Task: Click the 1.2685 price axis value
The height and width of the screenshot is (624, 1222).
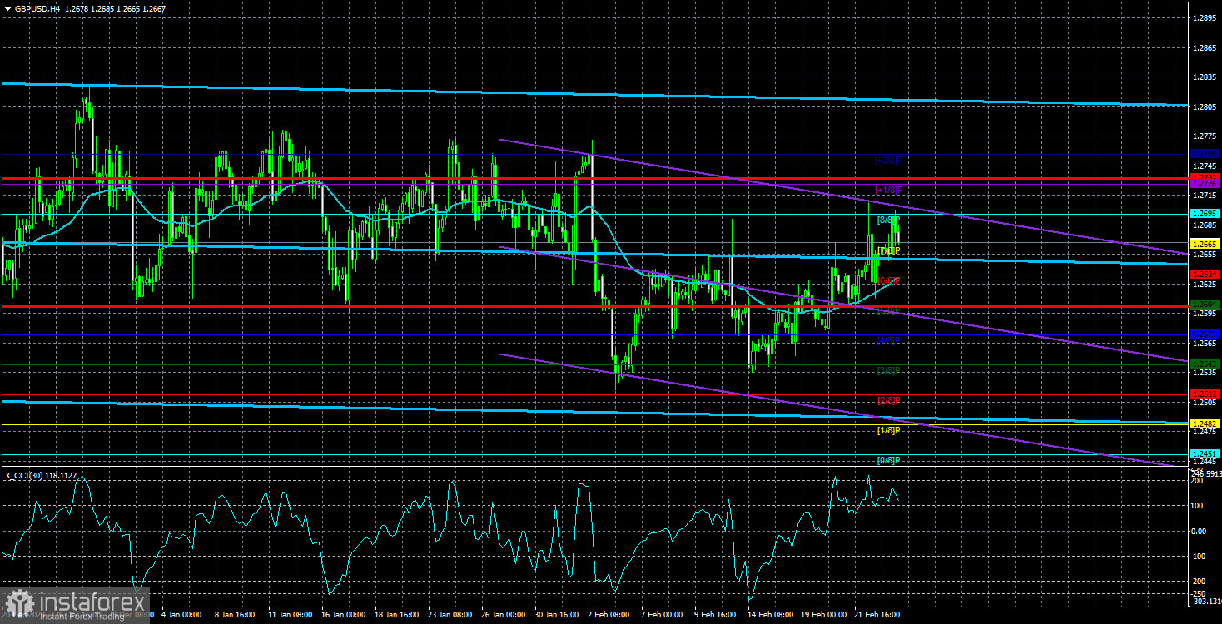Action: [x=1205, y=225]
